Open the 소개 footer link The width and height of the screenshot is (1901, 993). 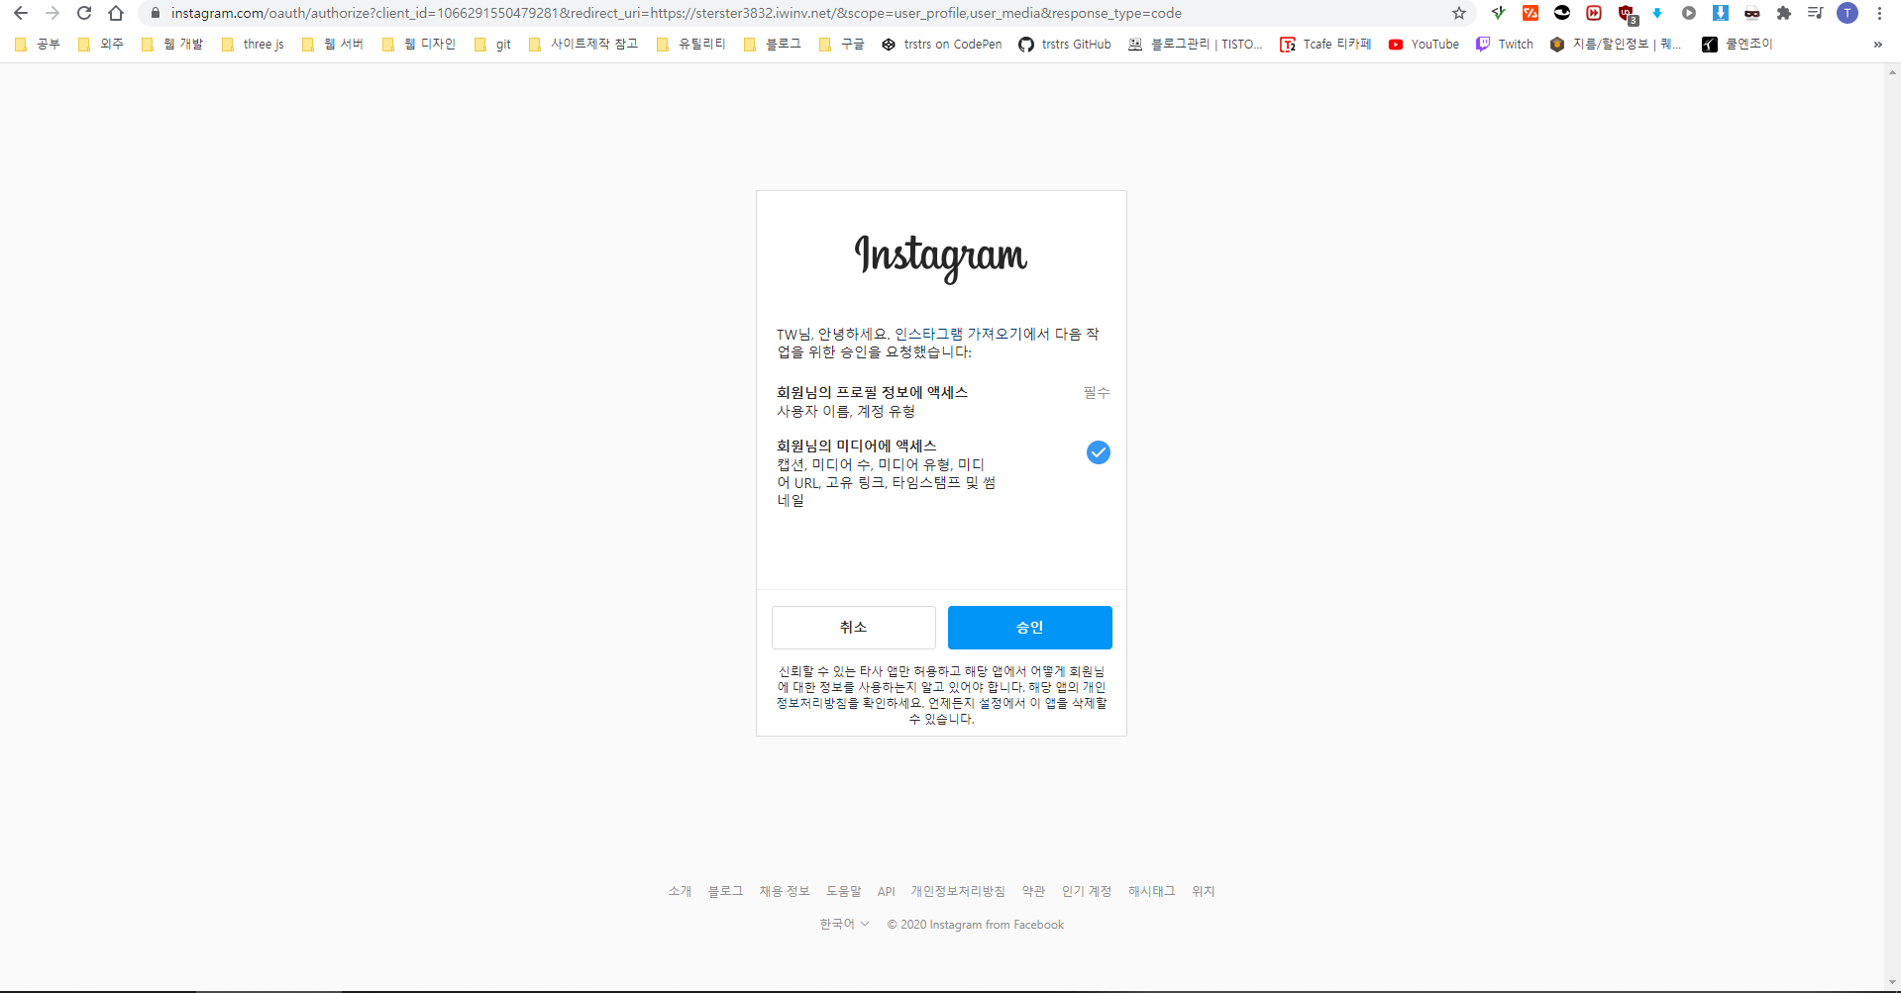[x=680, y=891]
